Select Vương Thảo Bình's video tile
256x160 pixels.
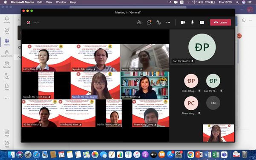pos(144,57)
